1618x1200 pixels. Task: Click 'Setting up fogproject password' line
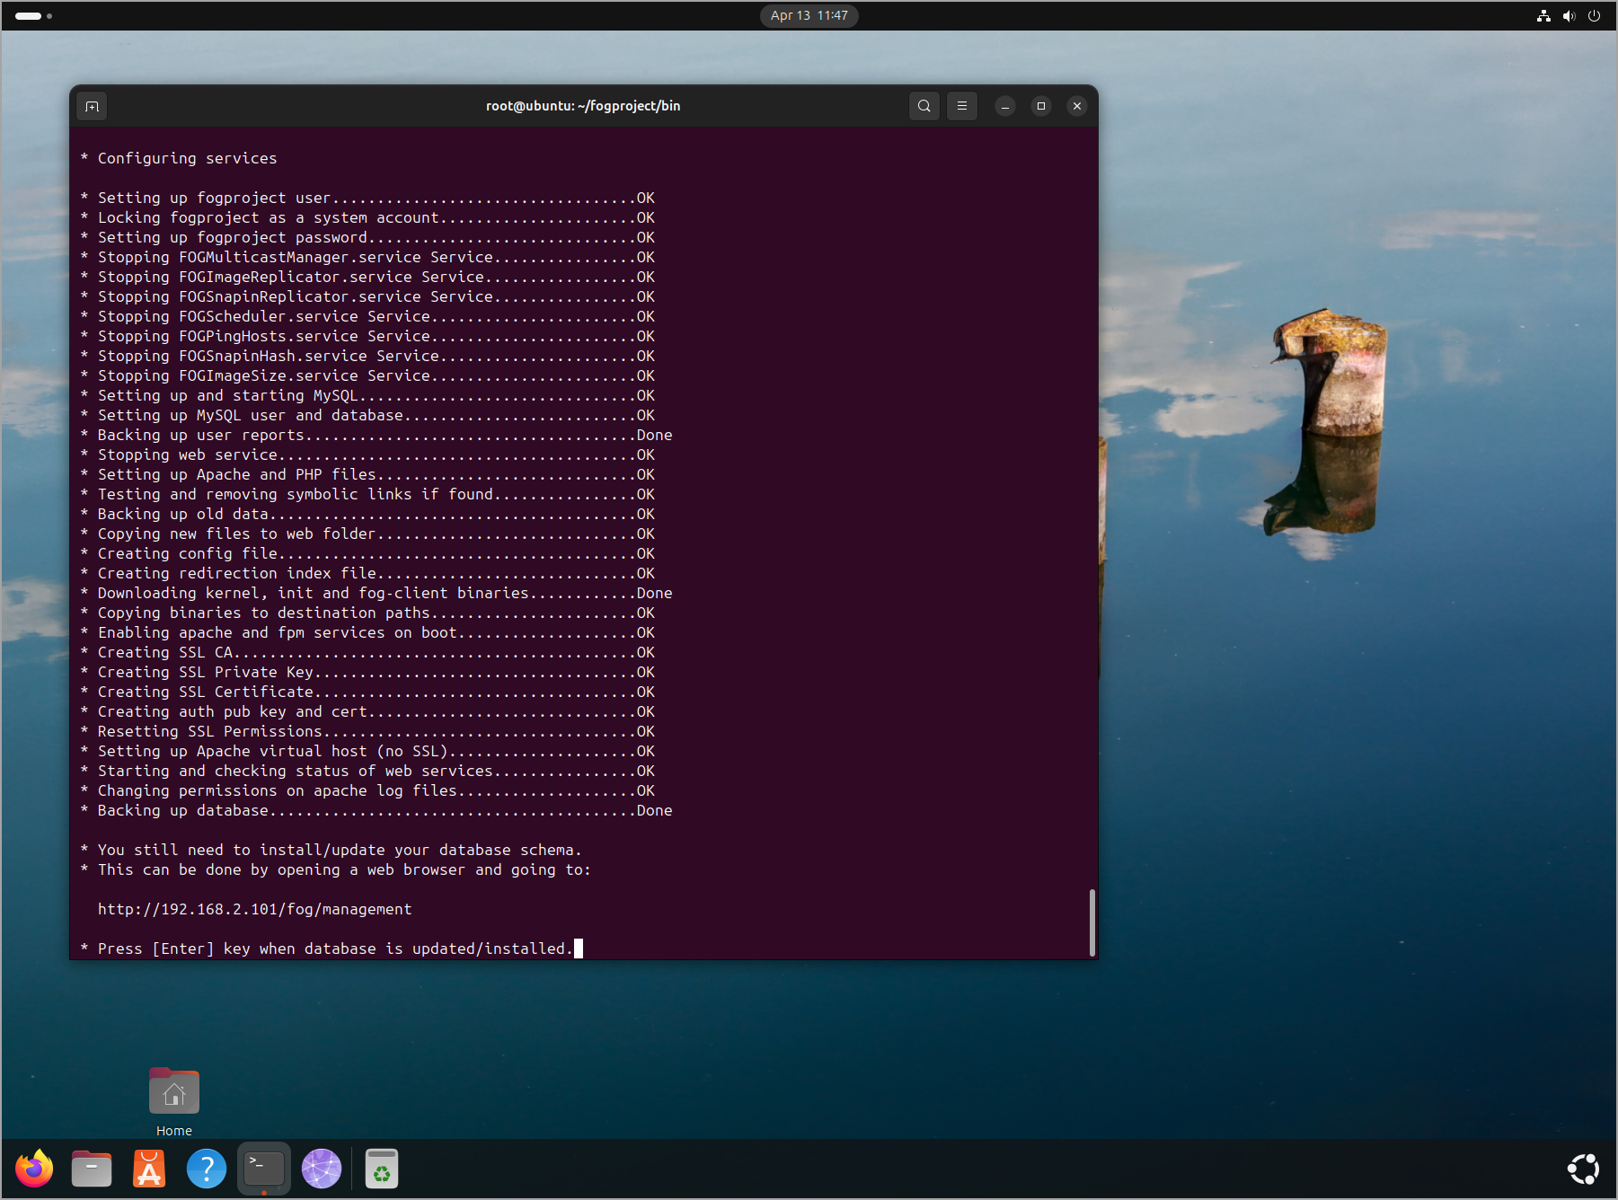(367, 237)
